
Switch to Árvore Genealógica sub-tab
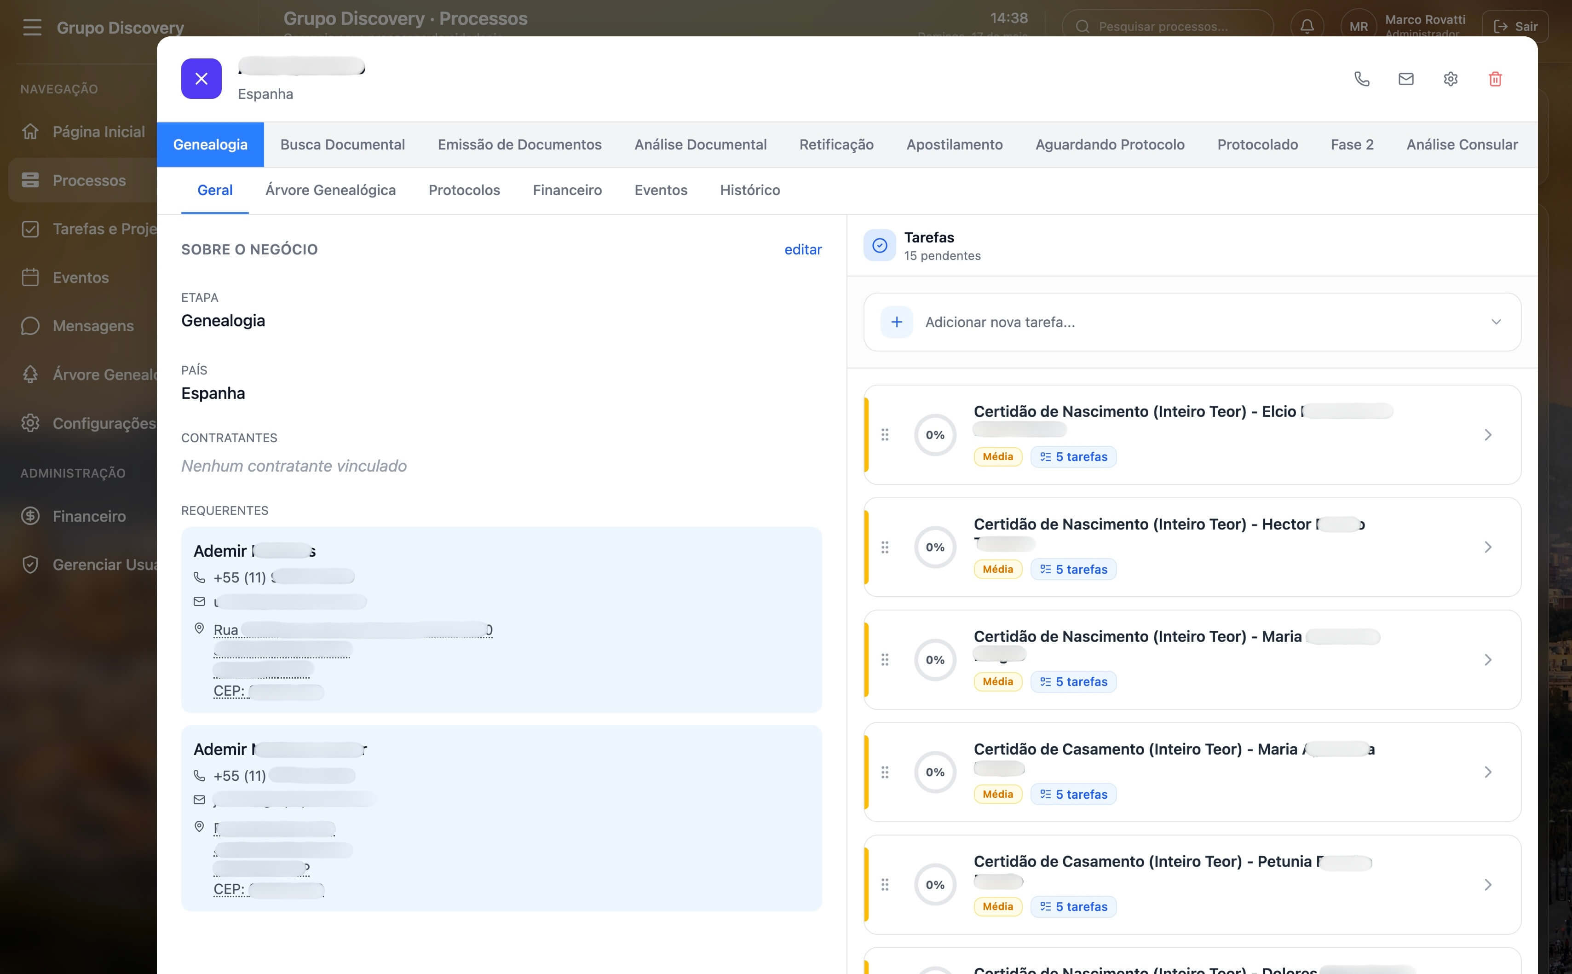330,190
